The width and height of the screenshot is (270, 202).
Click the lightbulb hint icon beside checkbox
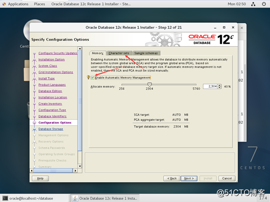coord(88,77)
